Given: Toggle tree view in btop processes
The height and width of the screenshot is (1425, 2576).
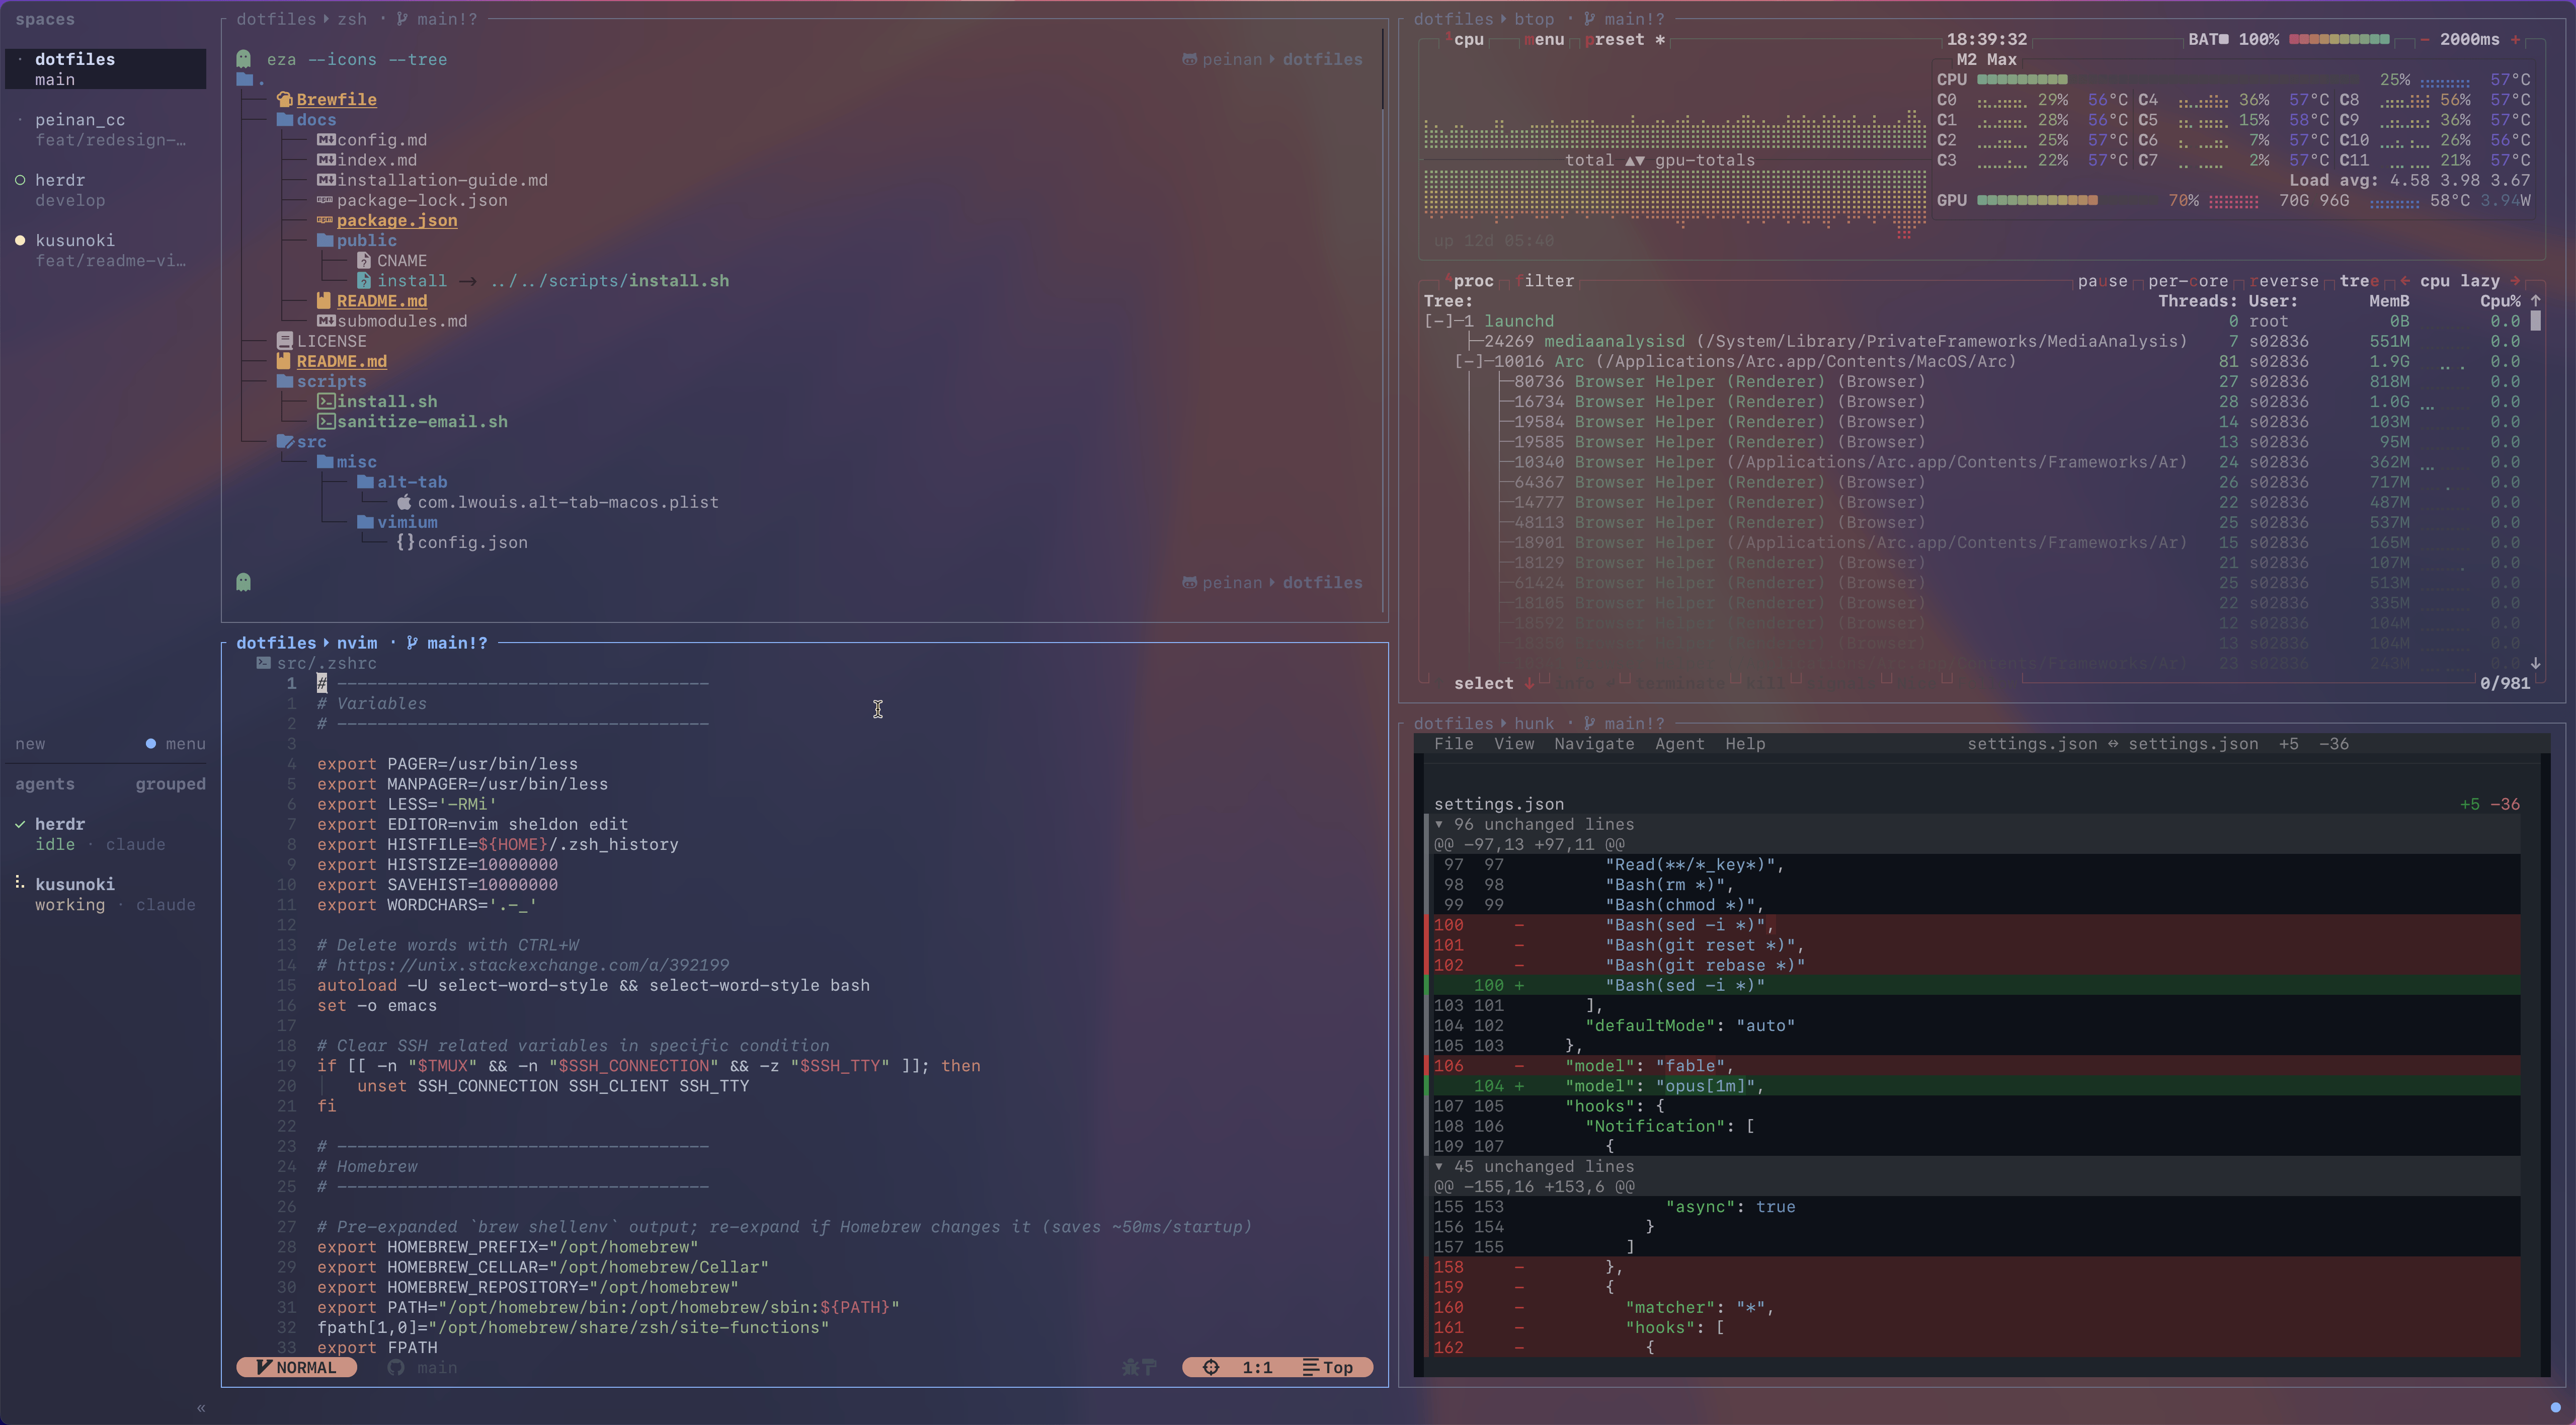Looking at the screenshot, I should [2359, 281].
